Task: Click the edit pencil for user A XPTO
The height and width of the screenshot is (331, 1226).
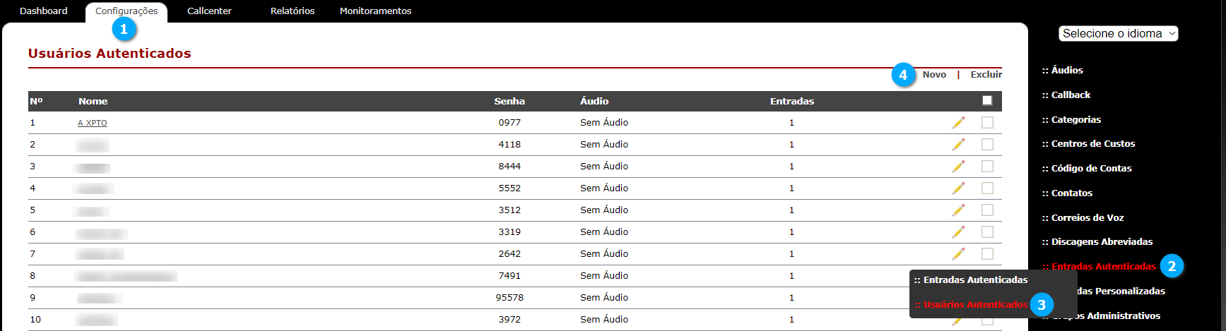Action: click(958, 123)
